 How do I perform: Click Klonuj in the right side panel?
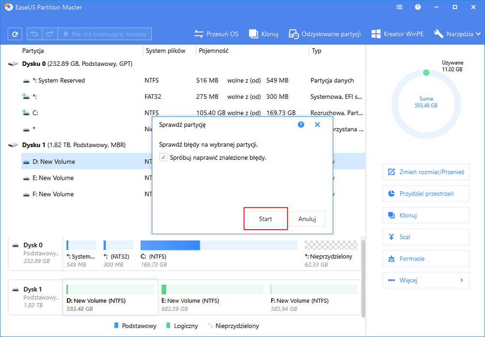click(x=426, y=215)
